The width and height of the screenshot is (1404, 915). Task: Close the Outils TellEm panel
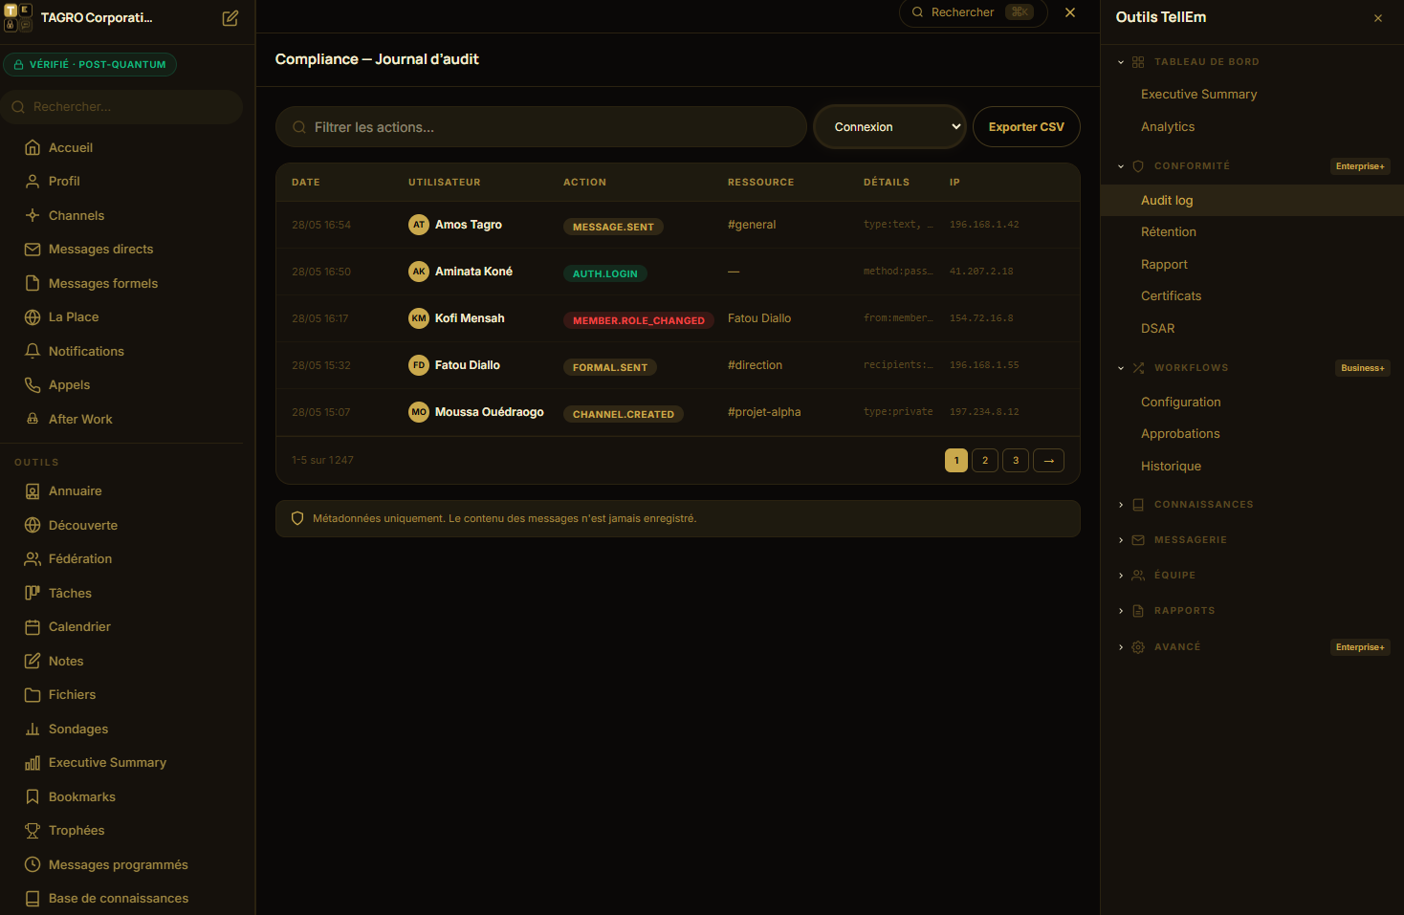(x=1378, y=18)
